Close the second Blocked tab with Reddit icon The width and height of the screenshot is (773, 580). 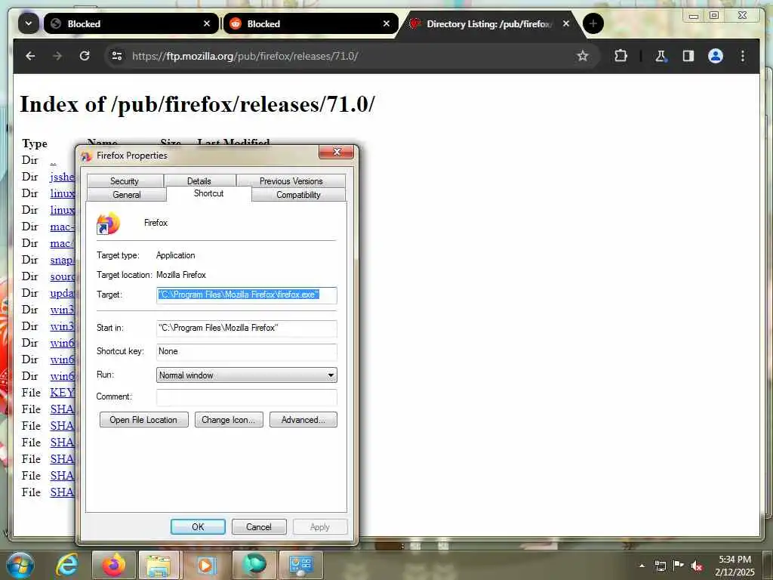[386, 23]
